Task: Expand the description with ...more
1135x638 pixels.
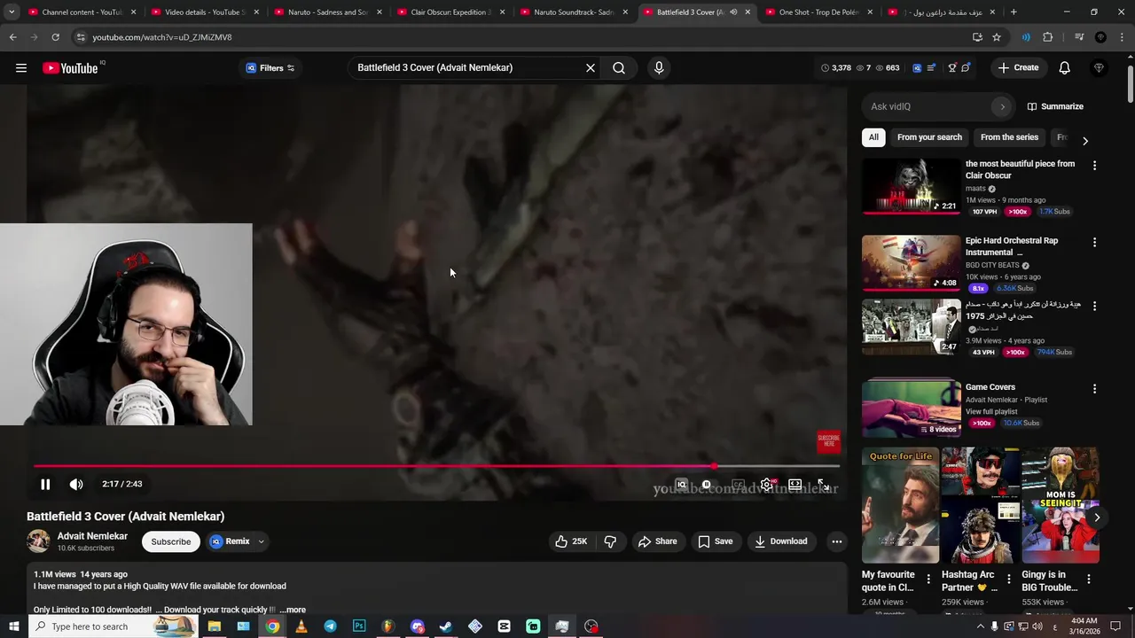Action: click(x=293, y=610)
